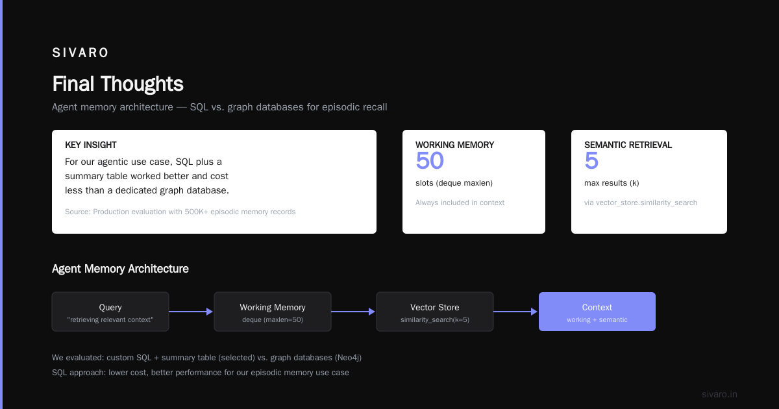Click the via vector_store.similarity_search caption
The height and width of the screenshot is (409, 779).
coord(641,203)
